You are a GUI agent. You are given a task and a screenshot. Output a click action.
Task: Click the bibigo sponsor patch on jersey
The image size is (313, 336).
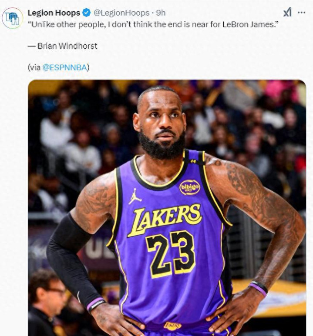click(189, 187)
